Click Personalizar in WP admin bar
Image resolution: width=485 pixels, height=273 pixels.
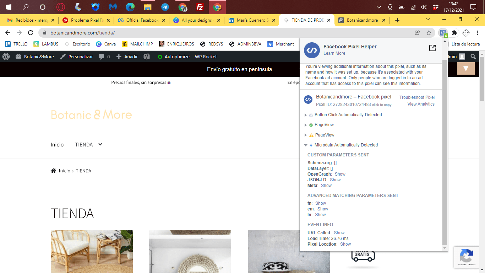coord(76,57)
